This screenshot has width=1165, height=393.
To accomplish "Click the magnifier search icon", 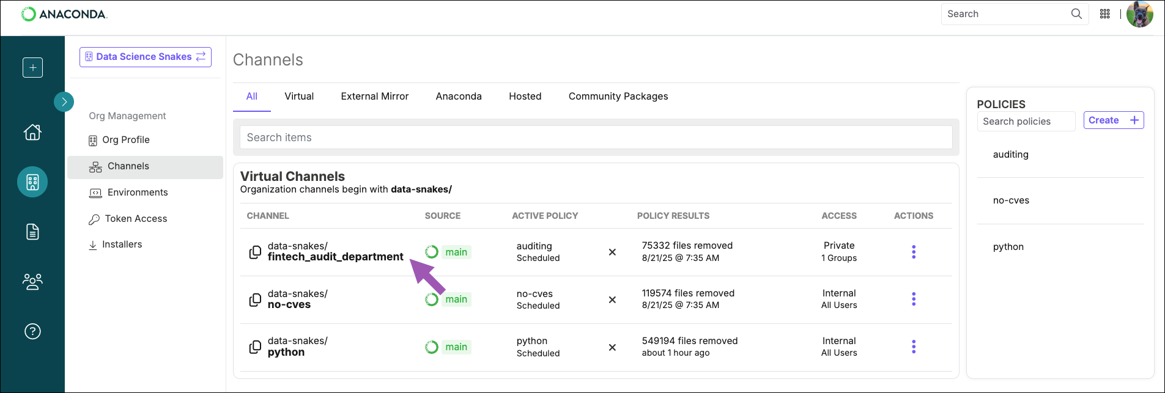I will tap(1076, 14).
